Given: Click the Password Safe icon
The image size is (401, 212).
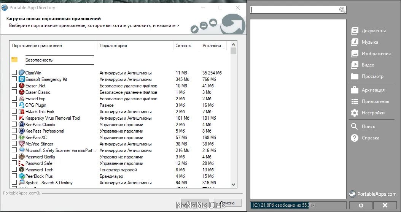Looking at the screenshot, I should tap(21, 163).
